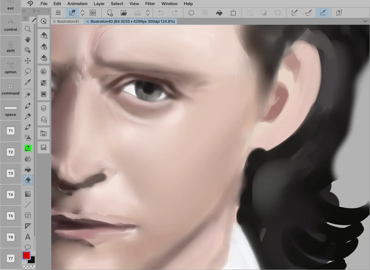Open the Window menu

click(x=169, y=3)
